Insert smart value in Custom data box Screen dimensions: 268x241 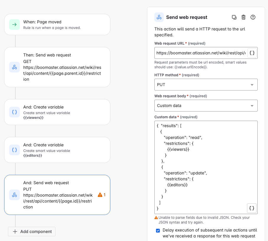click(252, 208)
